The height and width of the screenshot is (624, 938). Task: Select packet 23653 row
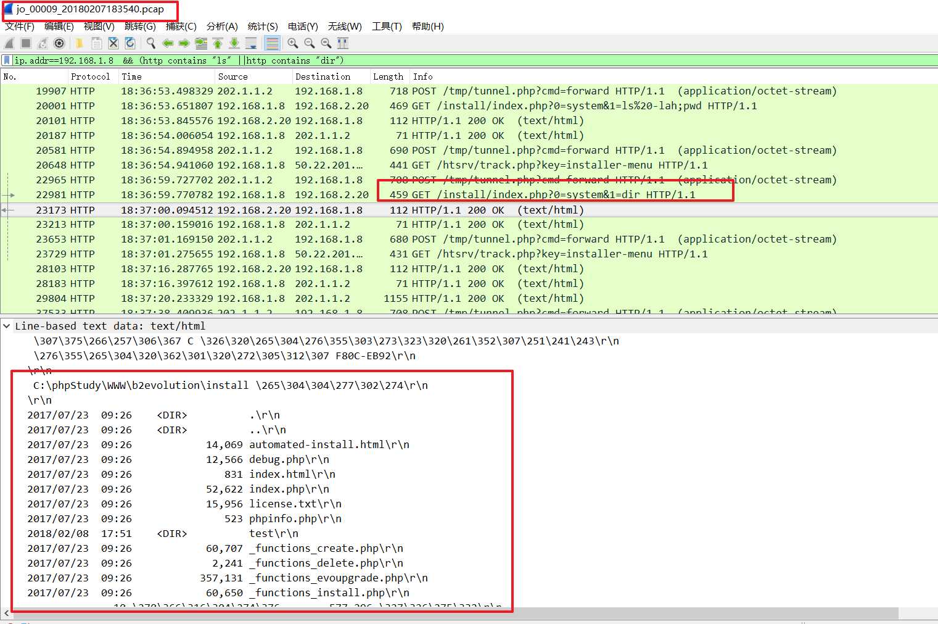pyautogui.click(x=469, y=239)
